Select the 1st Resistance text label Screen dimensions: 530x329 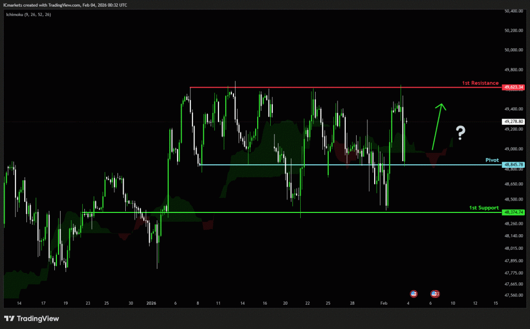tap(480, 83)
